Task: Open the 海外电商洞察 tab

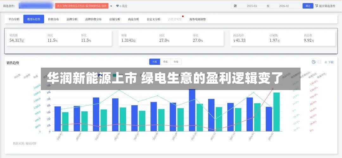Action: [198, 19]
